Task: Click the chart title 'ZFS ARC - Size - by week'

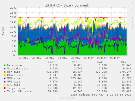Action: point(67,5)
